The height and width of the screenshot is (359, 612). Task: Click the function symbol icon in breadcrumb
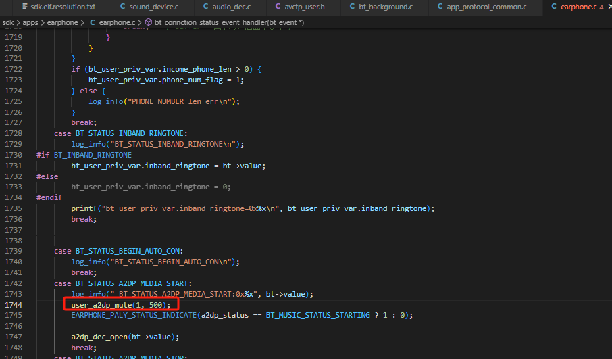(x=149, y=22)
